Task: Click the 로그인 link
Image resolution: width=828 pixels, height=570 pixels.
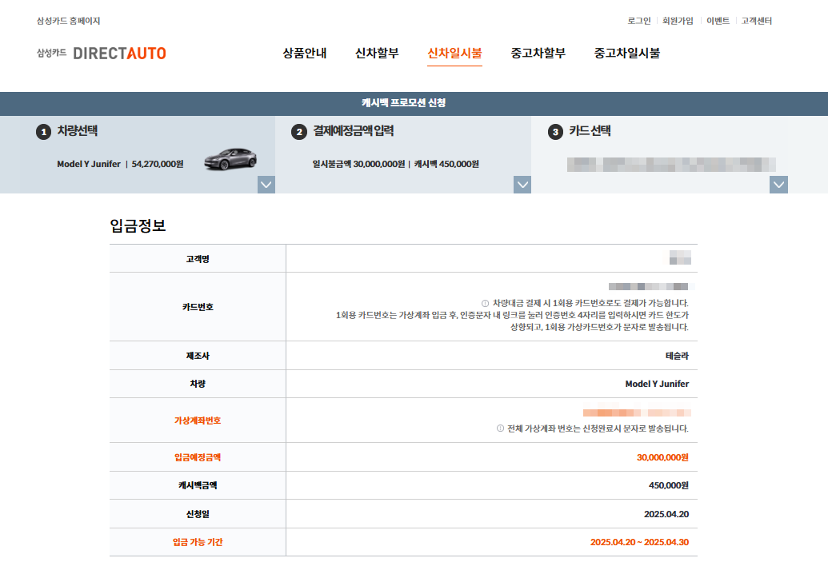Action: tap(639, 21)
